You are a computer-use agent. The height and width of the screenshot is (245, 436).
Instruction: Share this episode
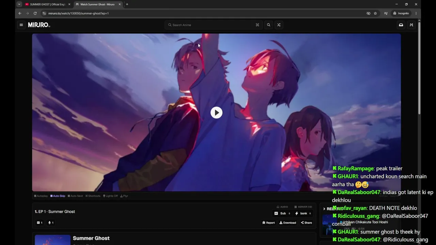(x=306, y=223)
